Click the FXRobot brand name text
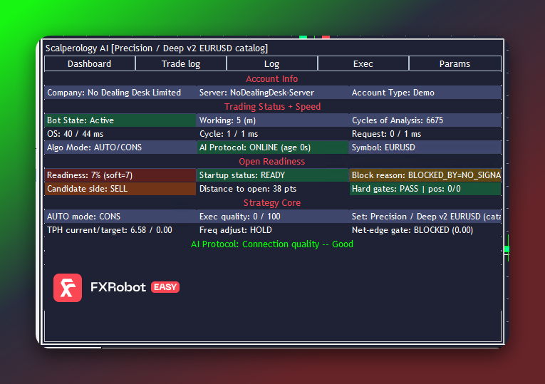Screen dimensions: 545x384 pos(118,287)
